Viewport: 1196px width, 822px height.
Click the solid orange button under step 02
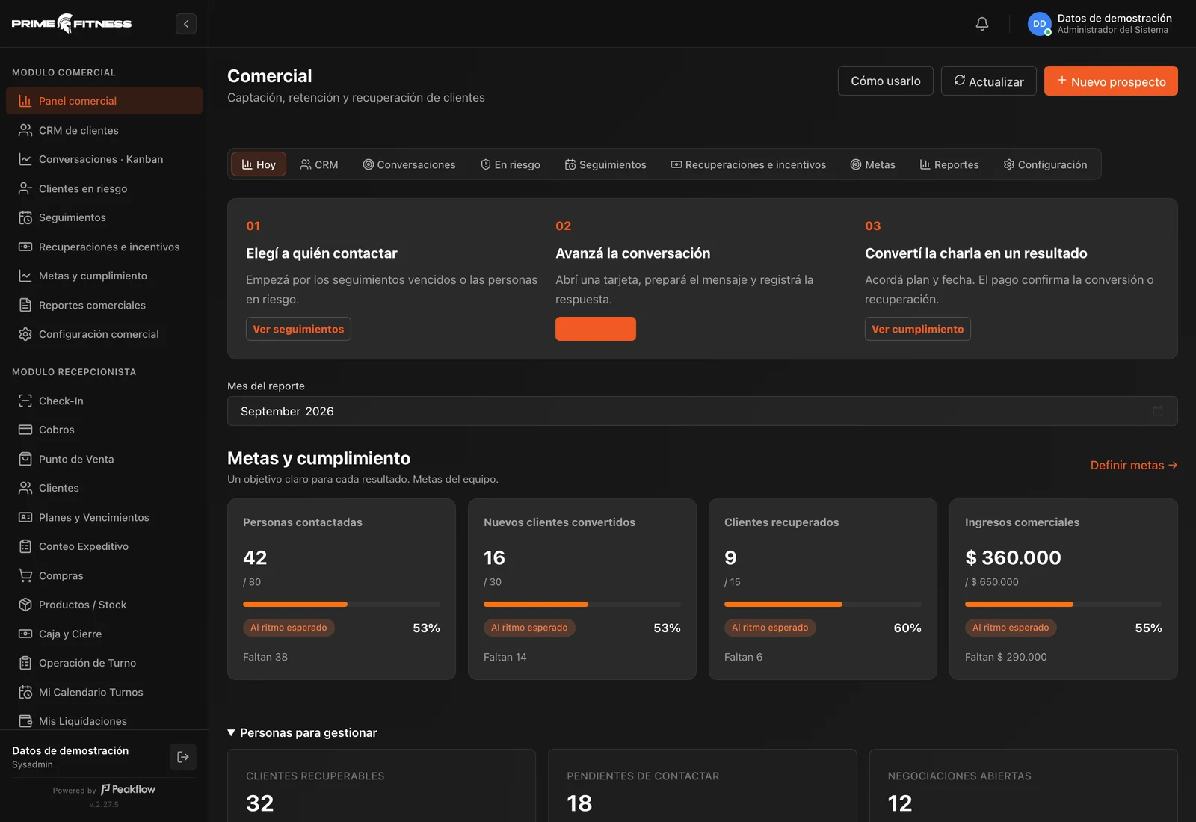(x=596, y=329)
